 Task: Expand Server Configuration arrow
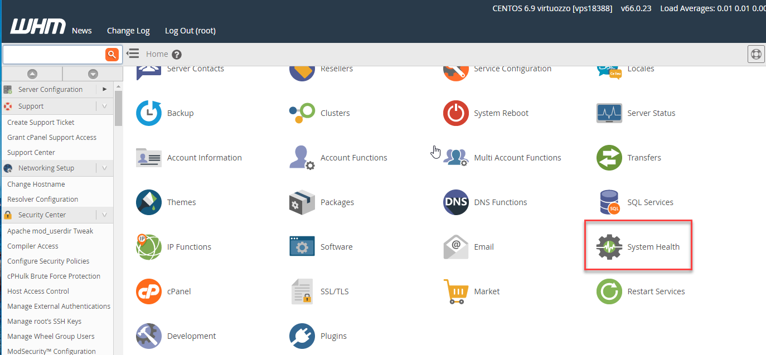[x=104, y=89]
